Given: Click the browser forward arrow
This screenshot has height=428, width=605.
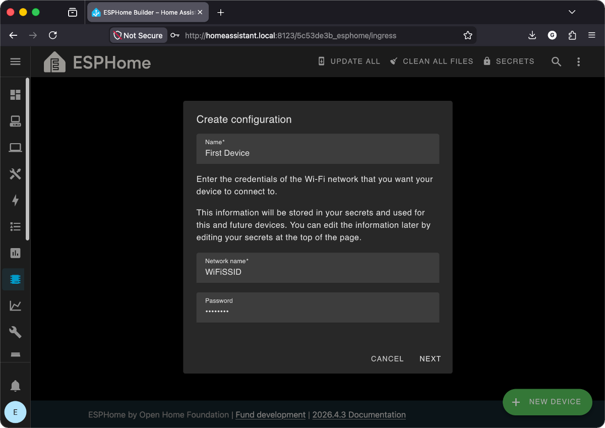Looking at the screenshot, I should point(33,35).
